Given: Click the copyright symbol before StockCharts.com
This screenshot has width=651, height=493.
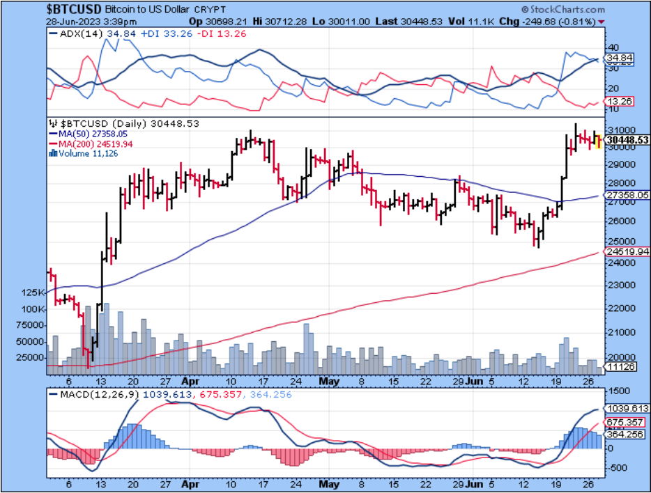Looking at the screenshot, I should click(x=533, y=10).
